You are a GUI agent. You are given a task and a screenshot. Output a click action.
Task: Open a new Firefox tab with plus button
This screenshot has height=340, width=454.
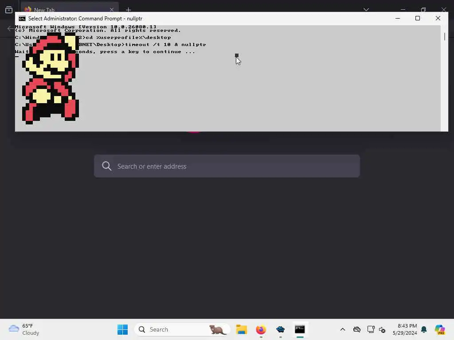pos(129,10)
